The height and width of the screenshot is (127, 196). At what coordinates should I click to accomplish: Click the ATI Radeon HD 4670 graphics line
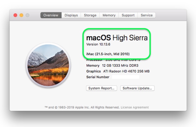118,71
